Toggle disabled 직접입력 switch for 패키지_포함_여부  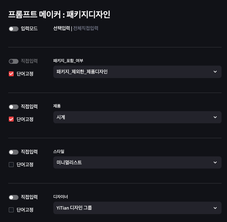click(14, 61)
